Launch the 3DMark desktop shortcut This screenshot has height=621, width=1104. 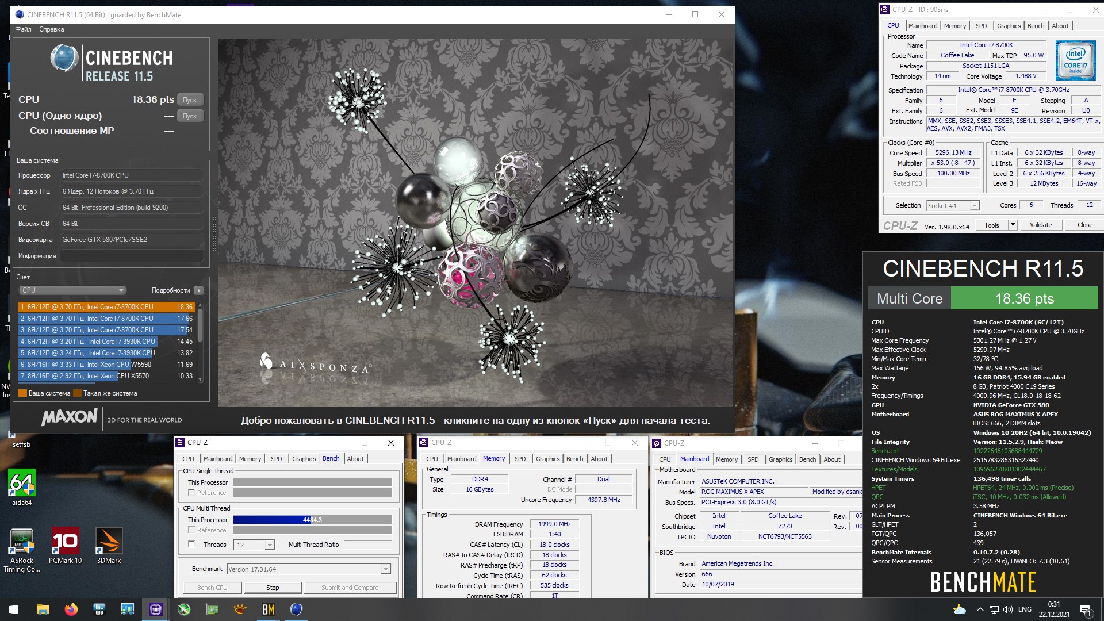pos(109,545)
